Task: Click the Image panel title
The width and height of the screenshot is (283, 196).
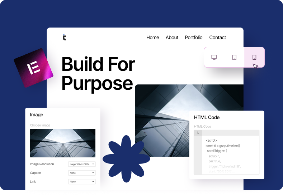Action: coord(37,115)
